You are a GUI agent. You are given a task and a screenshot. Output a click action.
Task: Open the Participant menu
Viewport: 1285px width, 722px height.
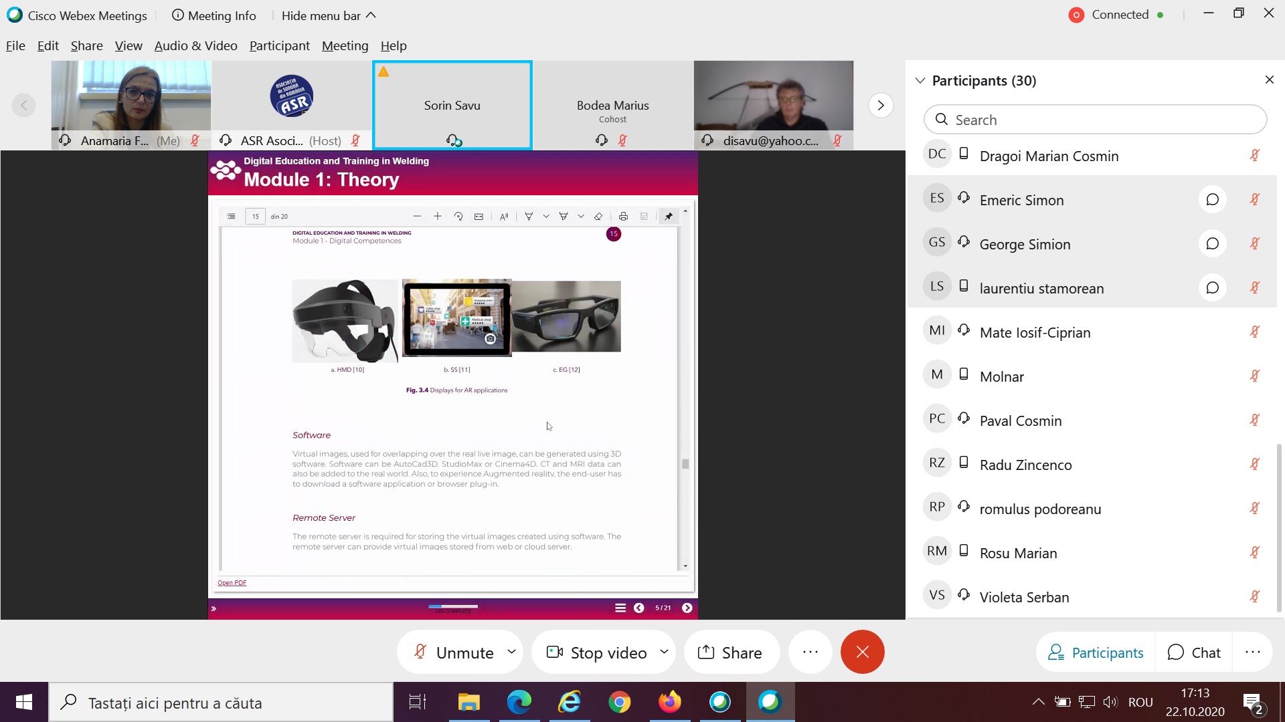click(279, 45)
